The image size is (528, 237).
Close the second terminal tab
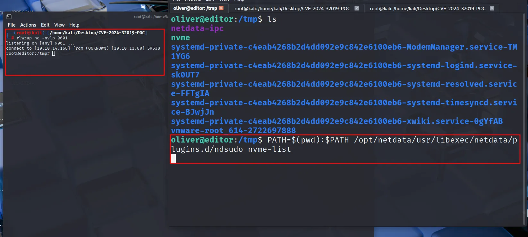[x=357, y=8]
